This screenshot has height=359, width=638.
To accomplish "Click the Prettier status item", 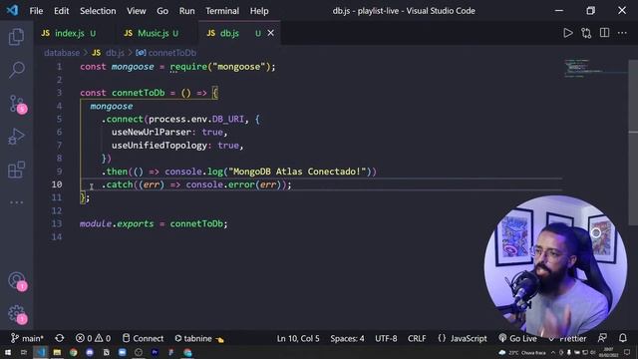I will click(x=568, y=338).
